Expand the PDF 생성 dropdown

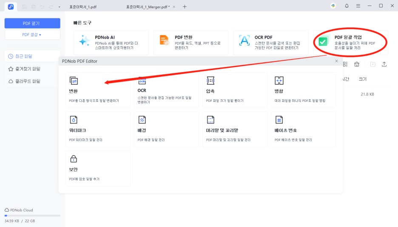(32, 35)
